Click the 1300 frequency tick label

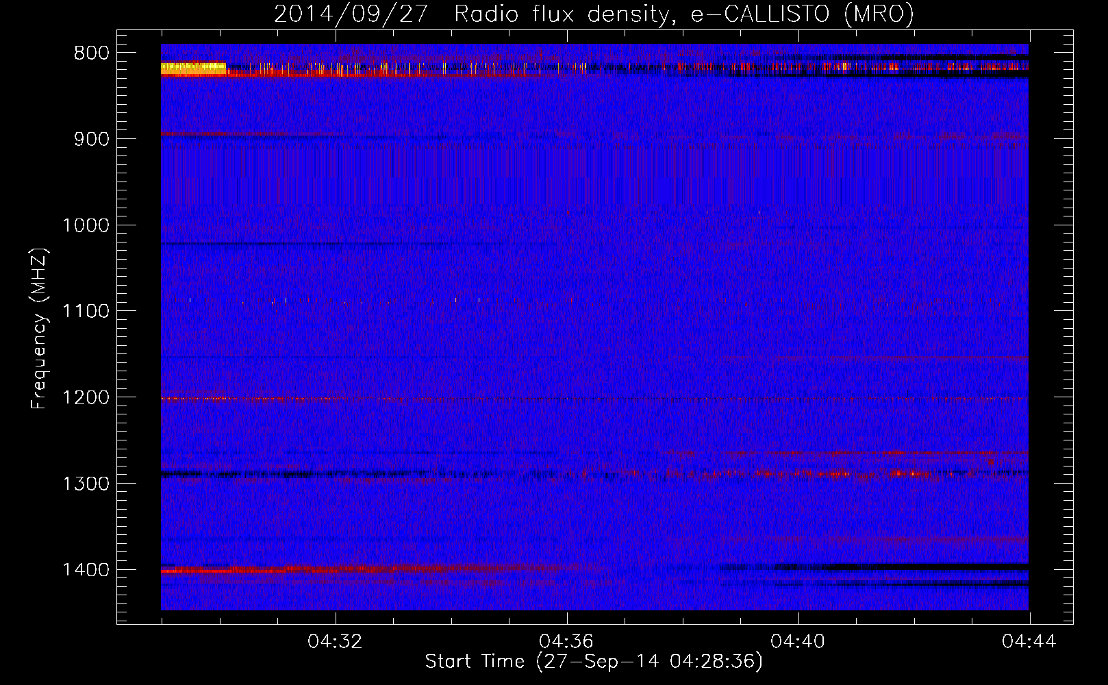[85, 484]
